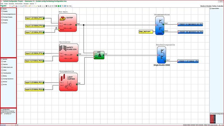Image resolution: width=224 pixels, height=126 pixels.
Task: Select the OSSD 1B (MX0802) output element
Action: click(190, 32)
